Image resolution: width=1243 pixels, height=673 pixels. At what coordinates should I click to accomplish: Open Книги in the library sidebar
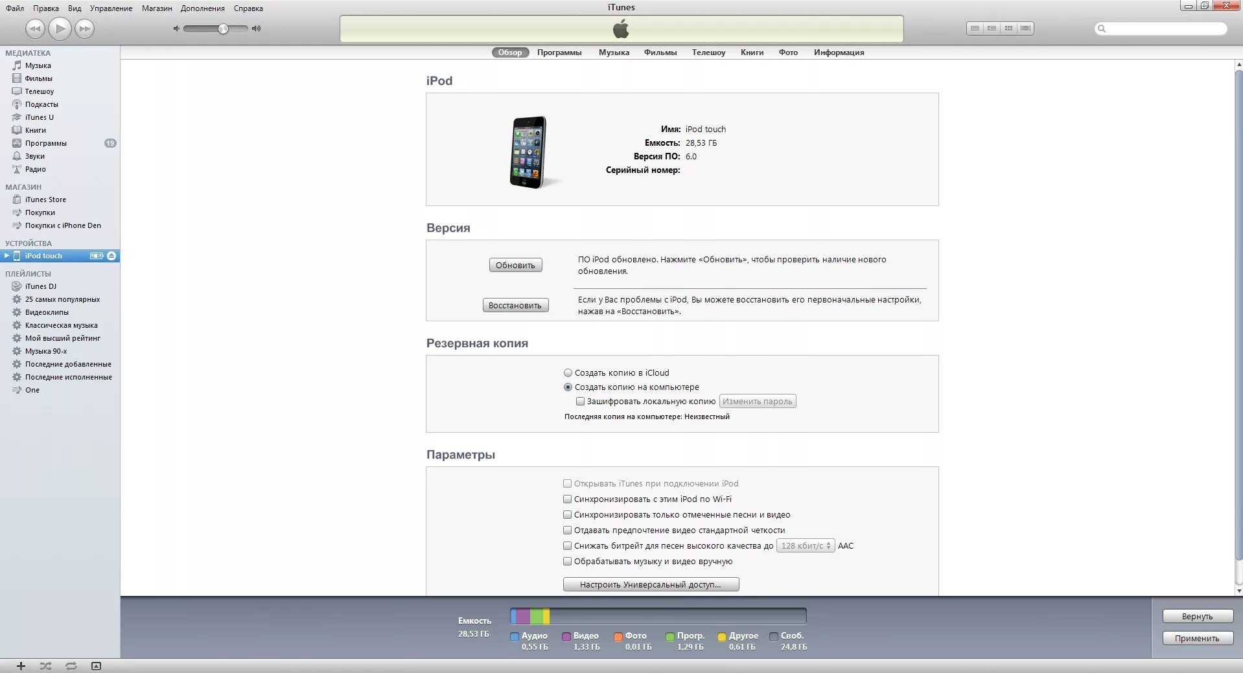pyautogui.click(x=60, y=130)
